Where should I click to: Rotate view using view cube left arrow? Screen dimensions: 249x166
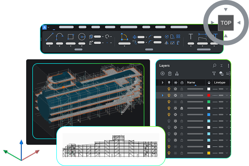(213, 23)
